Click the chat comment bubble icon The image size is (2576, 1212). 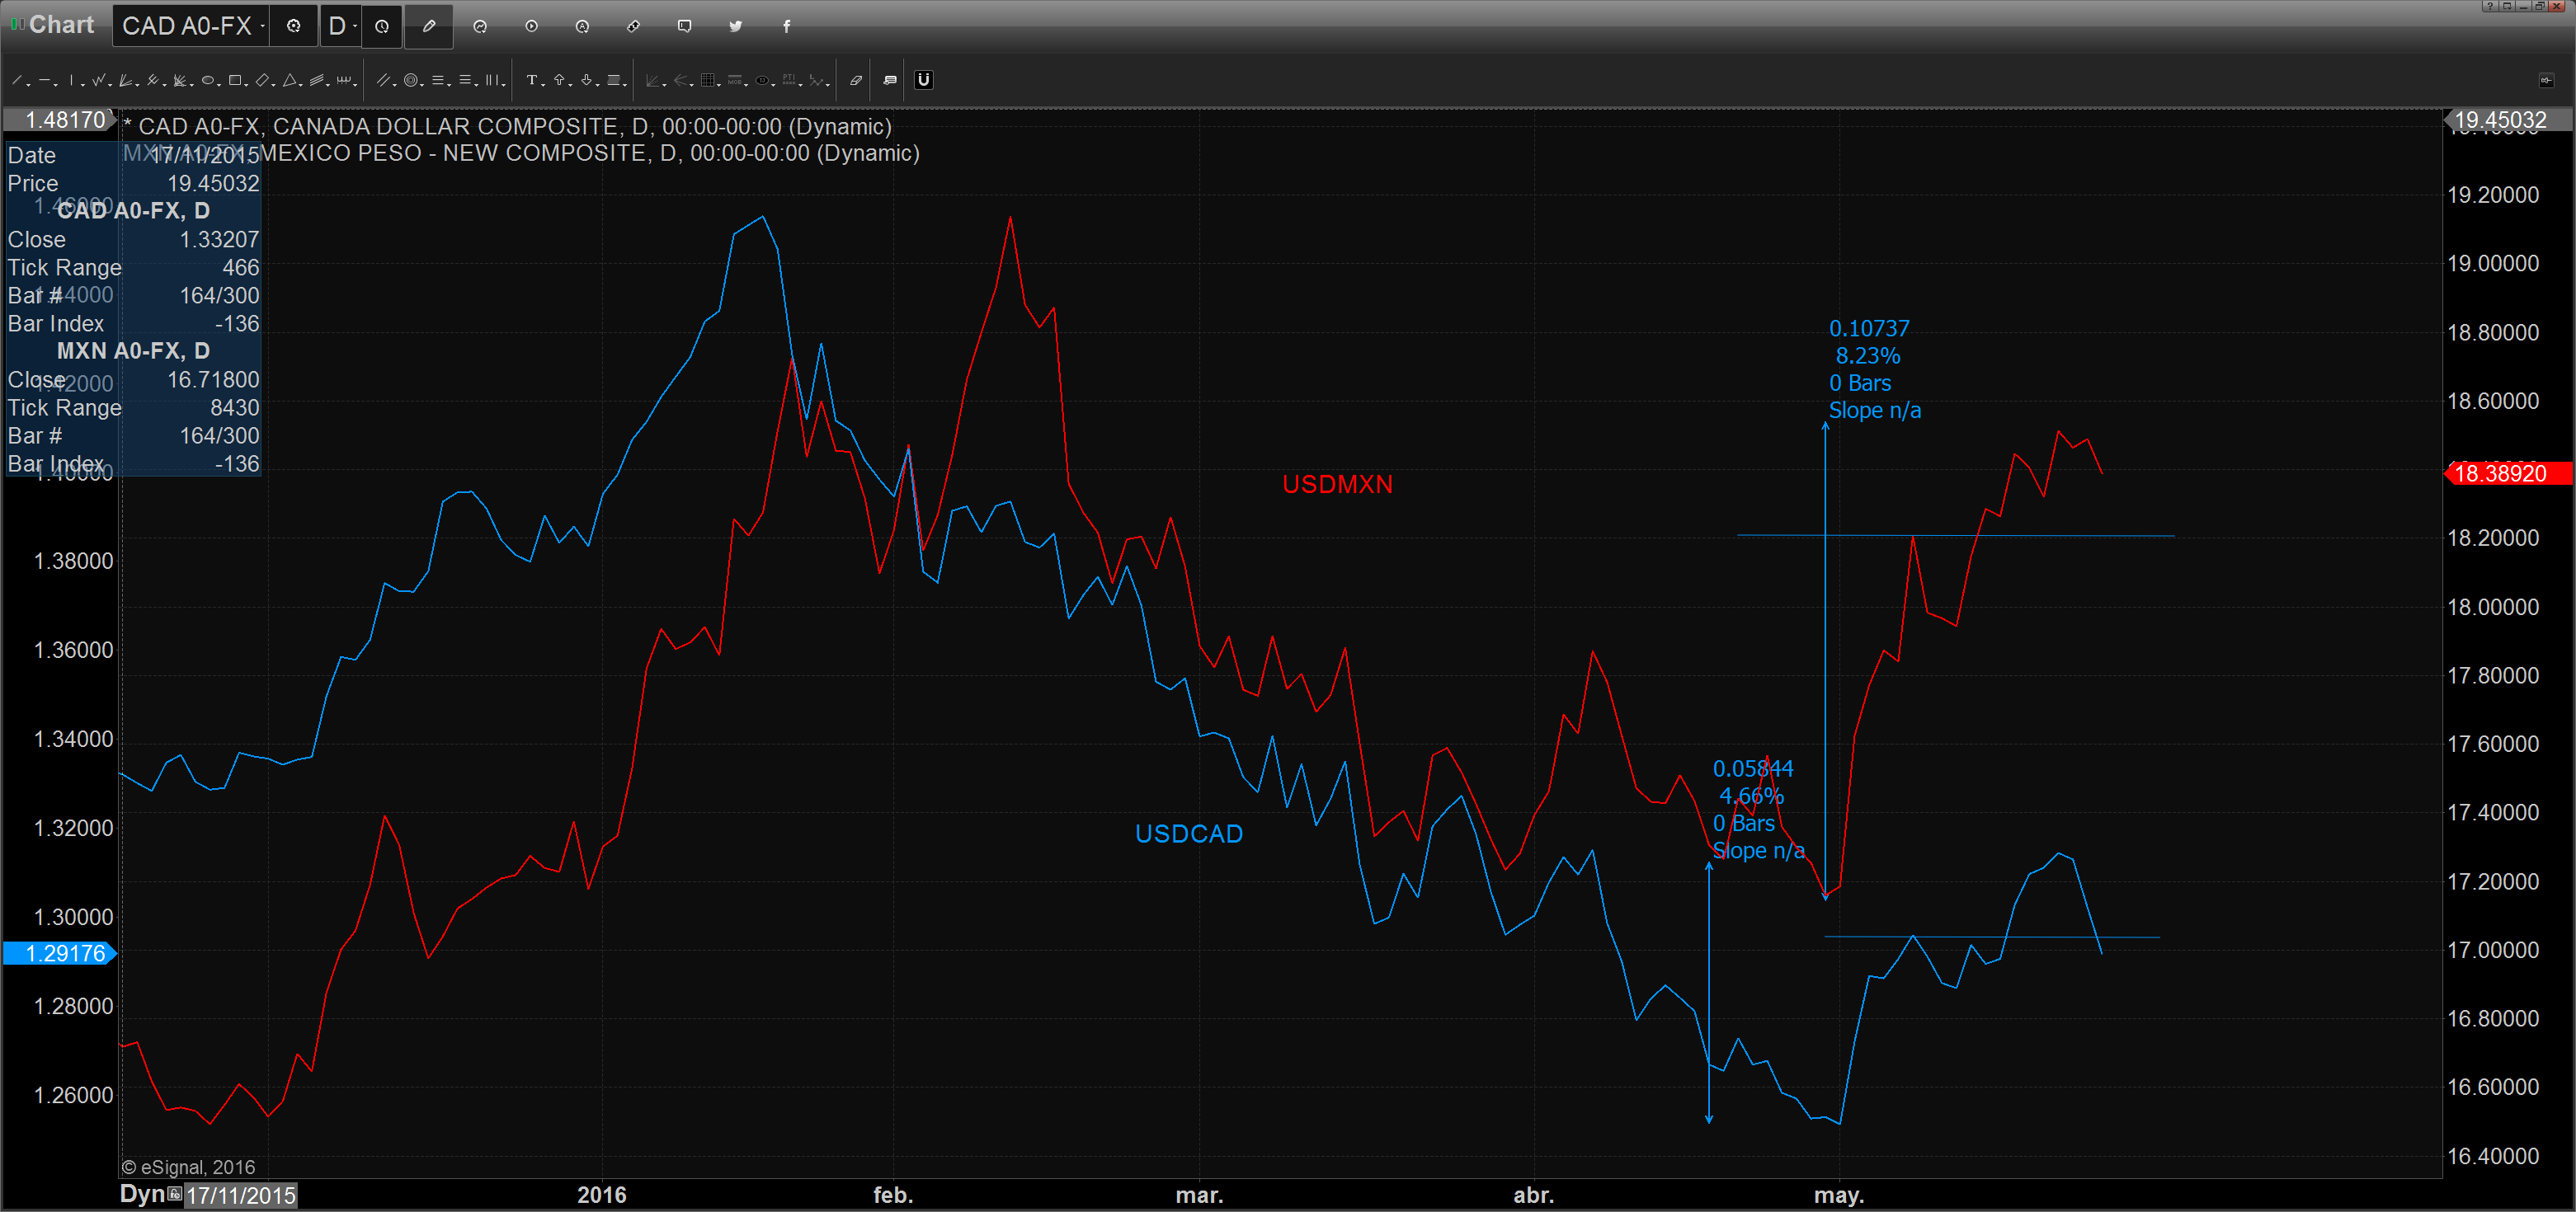point(684,26)
